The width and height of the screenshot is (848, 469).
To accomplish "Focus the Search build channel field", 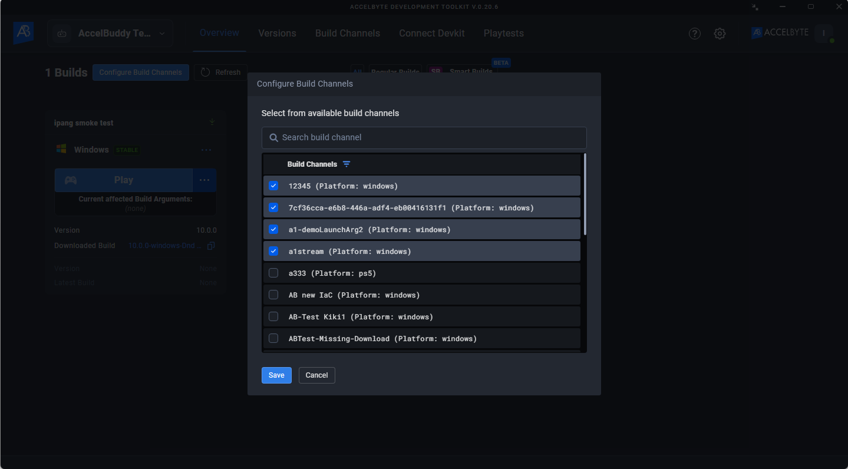I will (x=424, y=138).
